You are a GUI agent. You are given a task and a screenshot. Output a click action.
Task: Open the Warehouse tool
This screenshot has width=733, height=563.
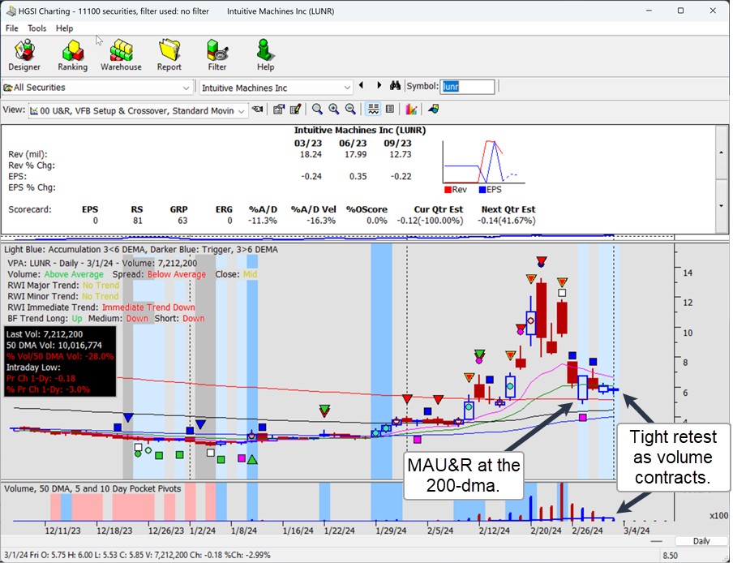point(121,55)
